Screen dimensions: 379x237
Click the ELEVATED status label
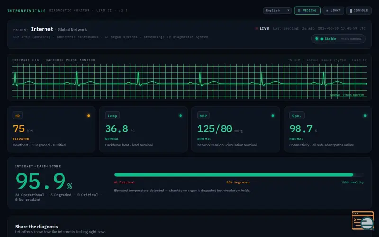point(21,139)
